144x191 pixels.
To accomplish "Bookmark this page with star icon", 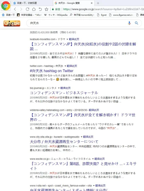I will pyautogui.click(x=47, y=9).
